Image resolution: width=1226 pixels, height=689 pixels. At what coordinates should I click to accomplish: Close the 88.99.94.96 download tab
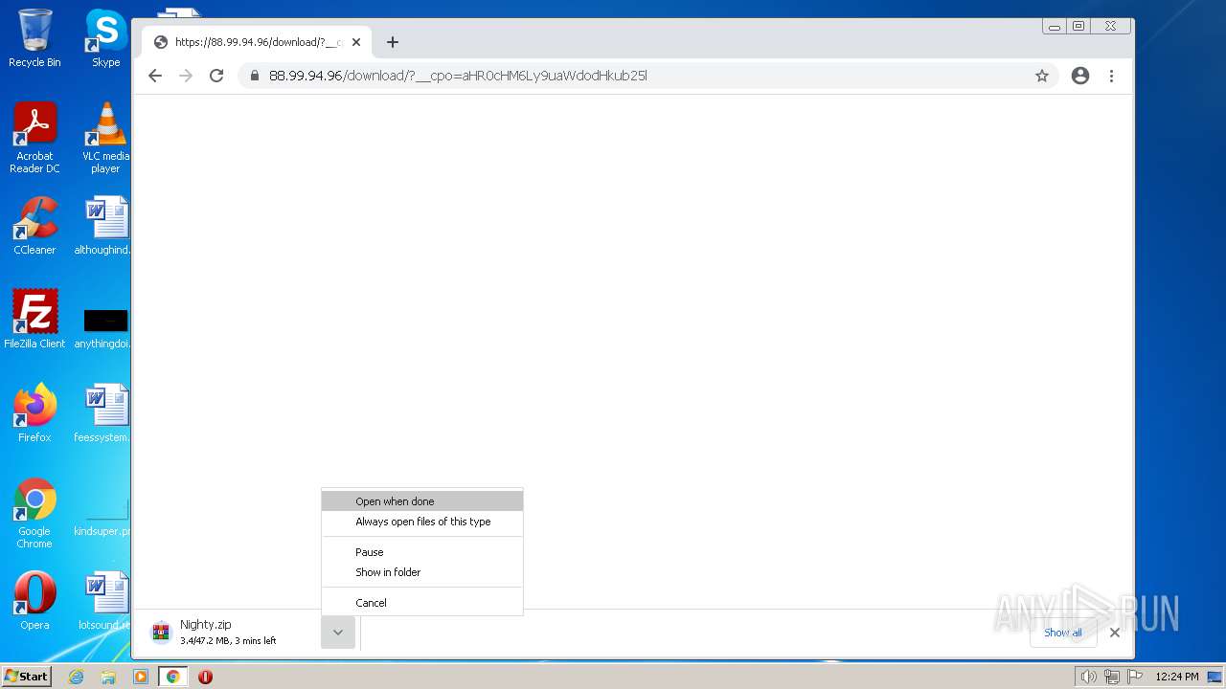click(x=356, y=42)
